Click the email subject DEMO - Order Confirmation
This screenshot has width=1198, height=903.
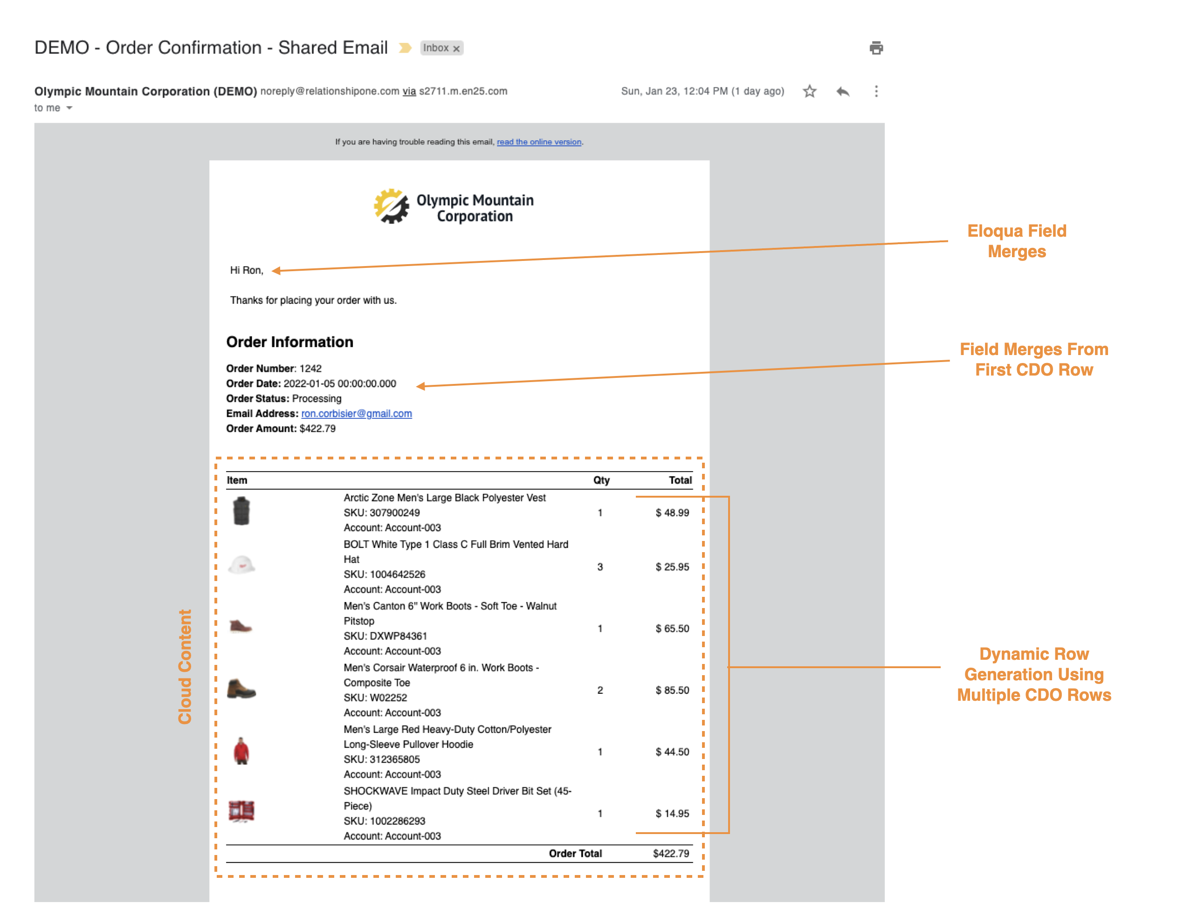point(211,48)
